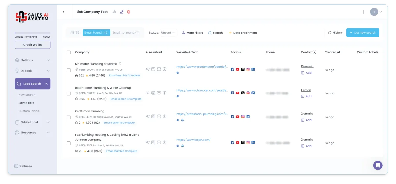Open the foxph.com website link
Viewport: 396px width, 184px height.
pos(193,140)
